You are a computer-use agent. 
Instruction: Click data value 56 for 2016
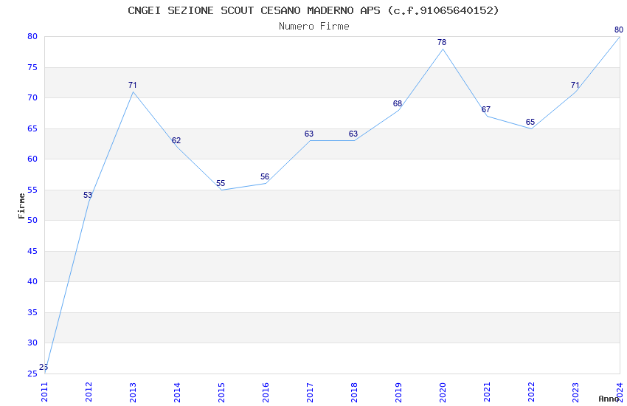coord(265,176)
